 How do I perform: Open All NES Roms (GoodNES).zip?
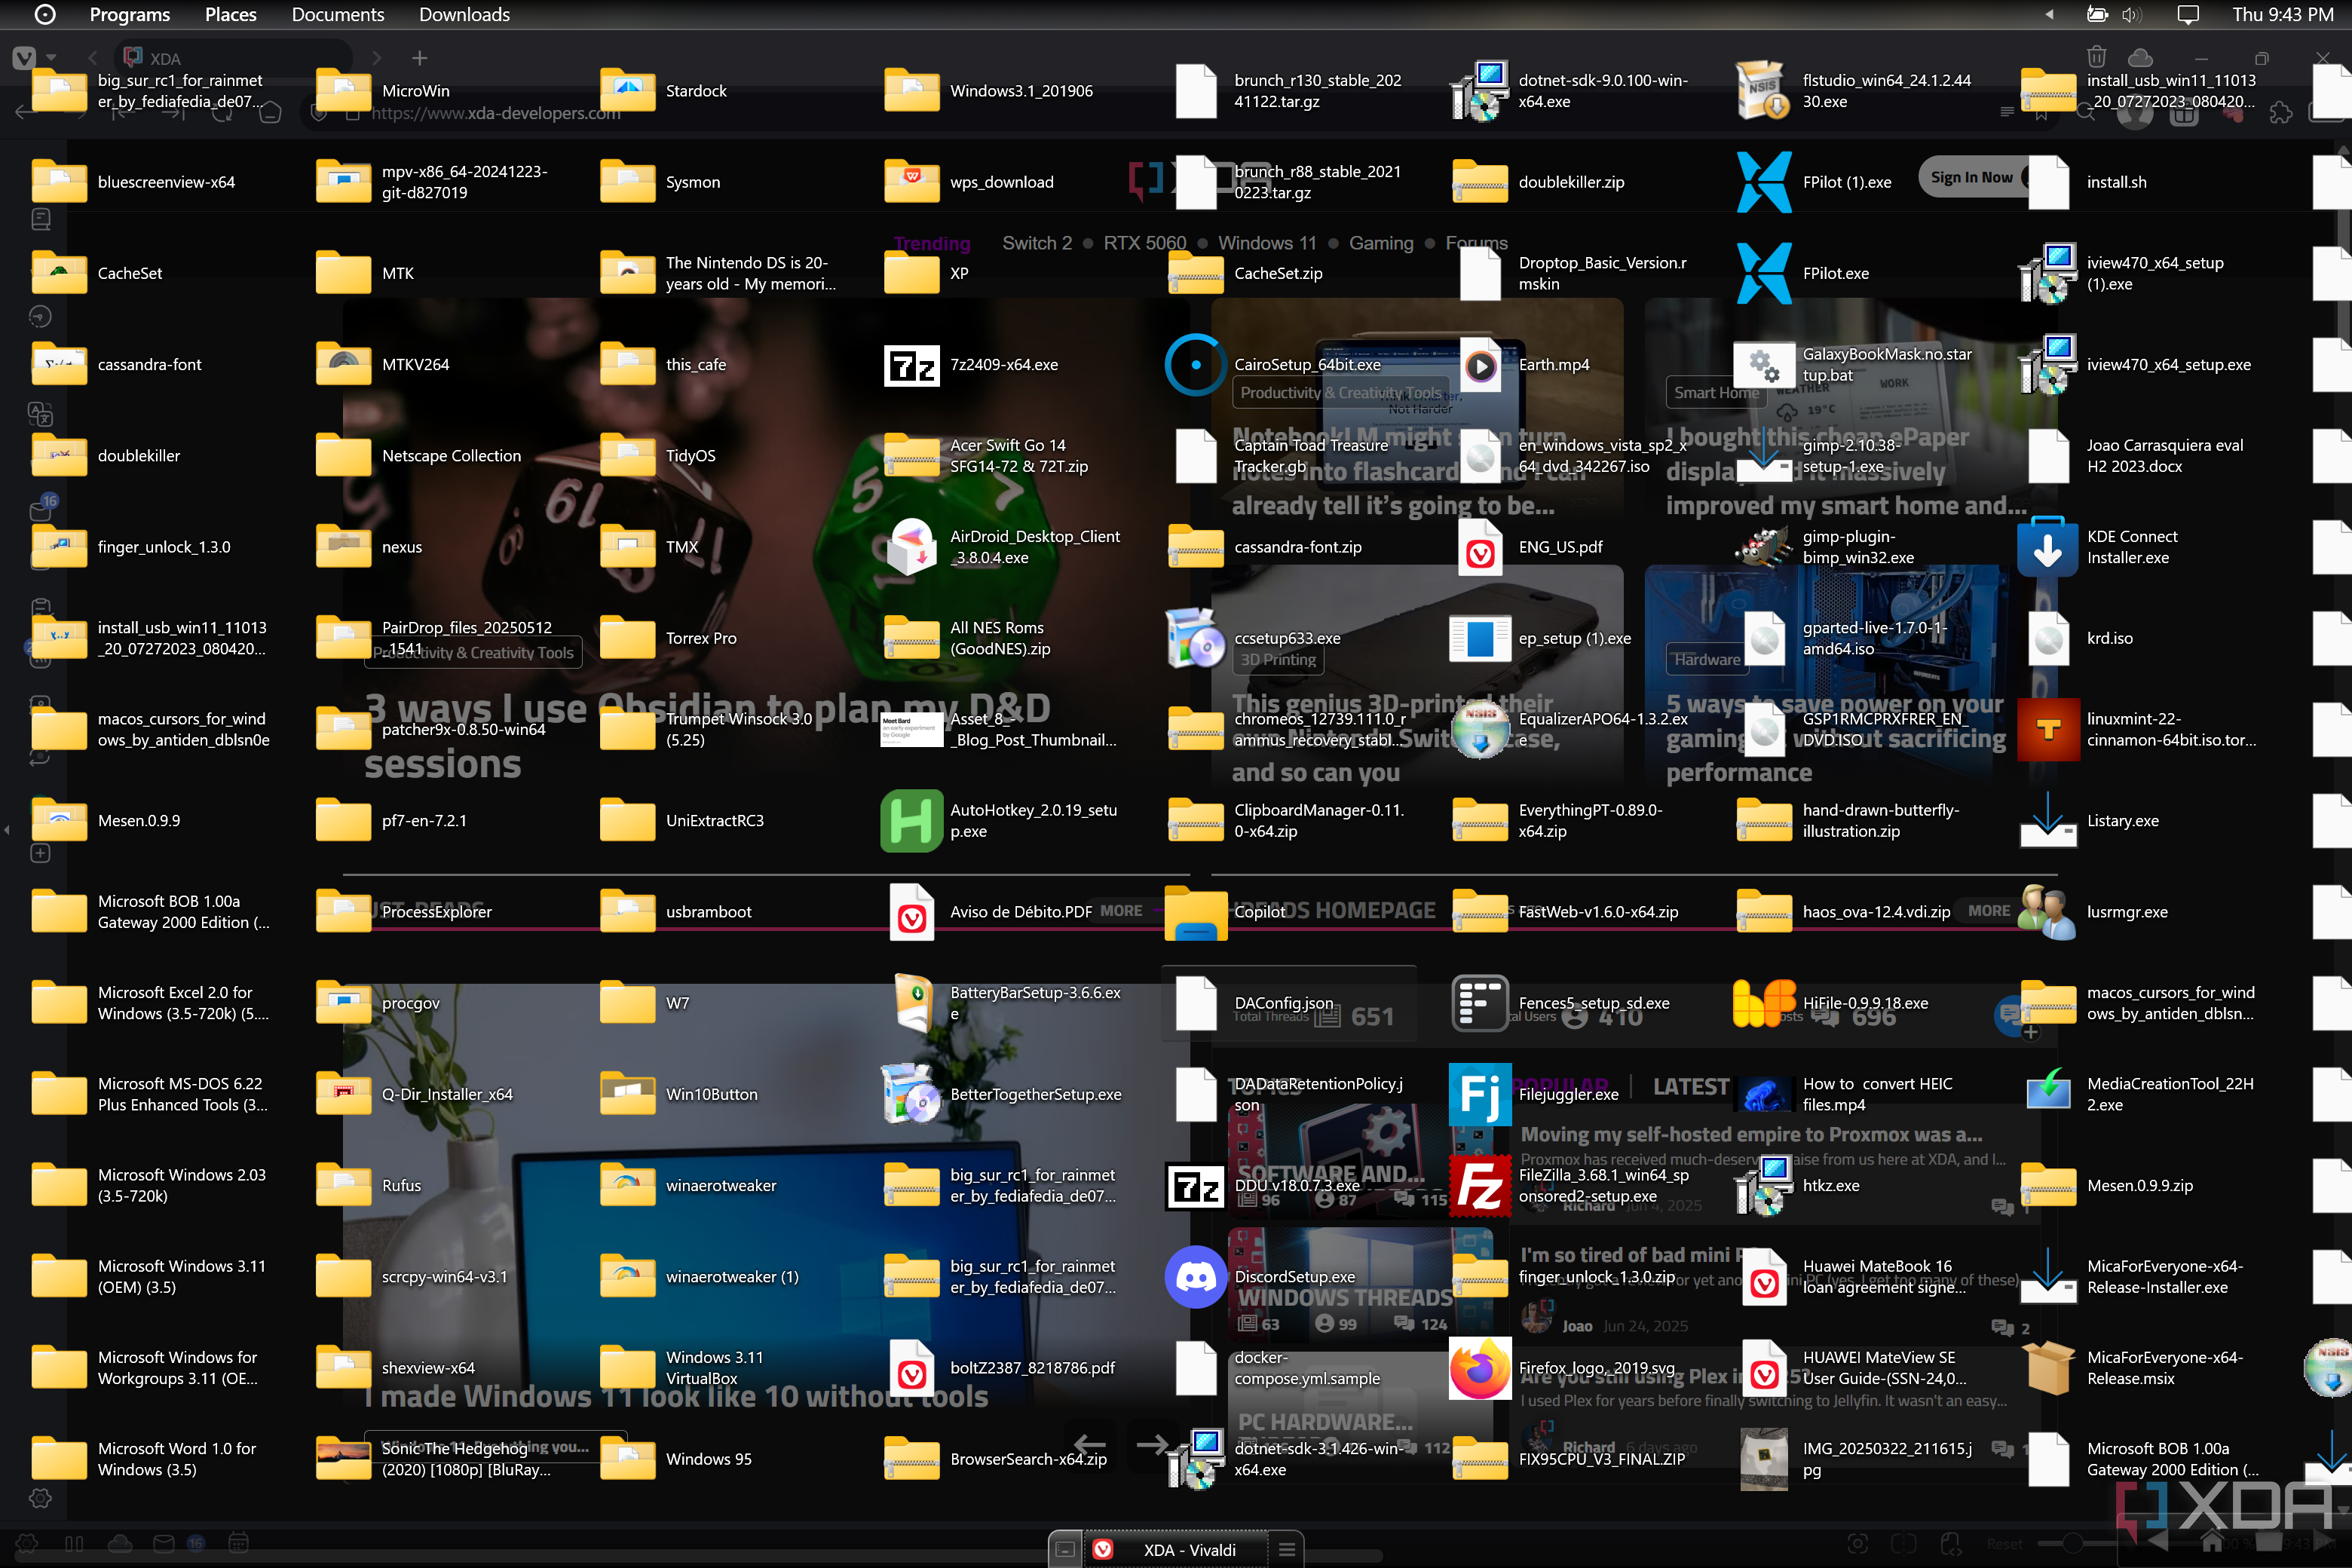911,638
